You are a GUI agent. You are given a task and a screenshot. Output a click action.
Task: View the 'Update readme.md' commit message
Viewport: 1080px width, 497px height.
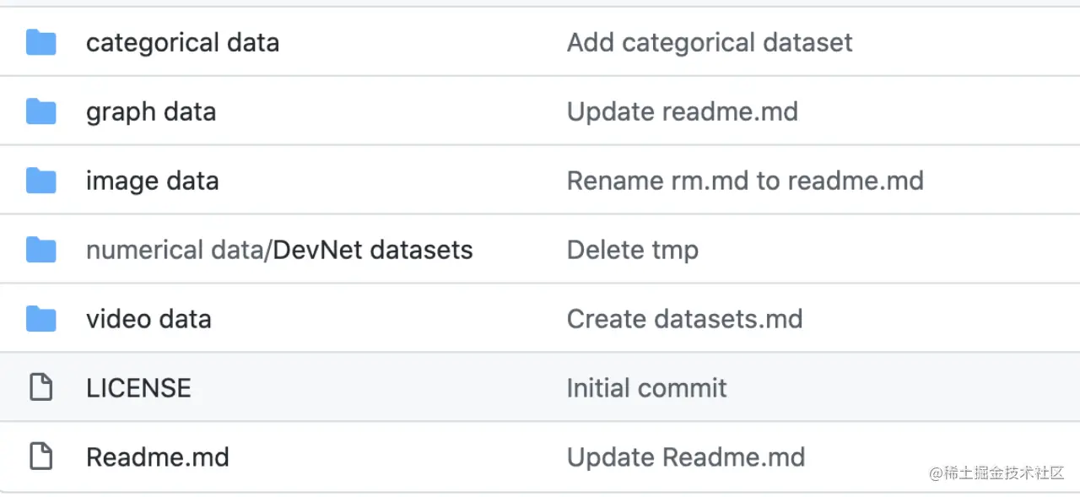tap(682, 111)
